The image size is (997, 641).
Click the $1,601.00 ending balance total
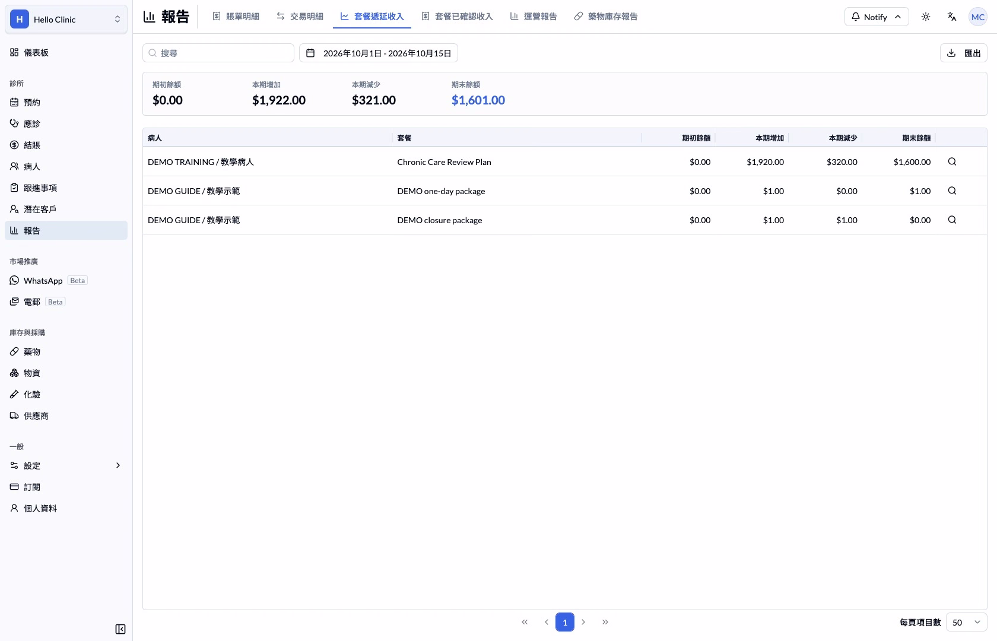pyautogui.click(x=478, y=100)
